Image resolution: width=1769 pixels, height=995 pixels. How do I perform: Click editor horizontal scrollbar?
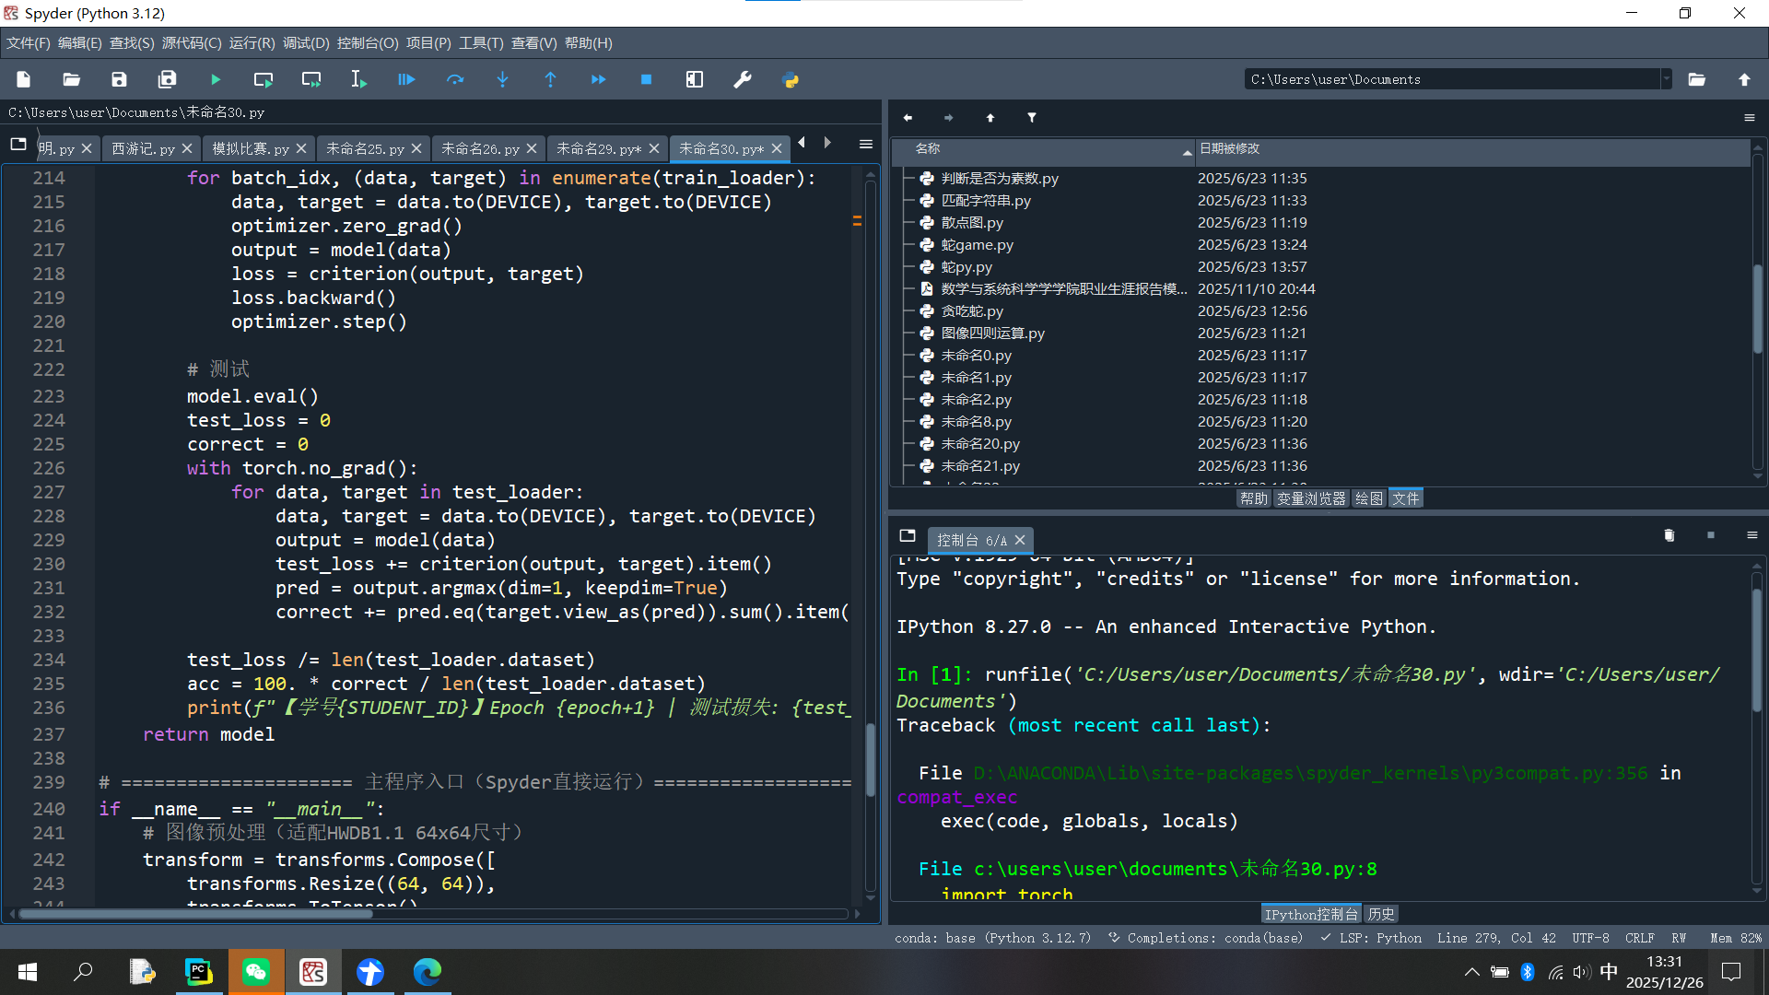[x=195, y=914]
